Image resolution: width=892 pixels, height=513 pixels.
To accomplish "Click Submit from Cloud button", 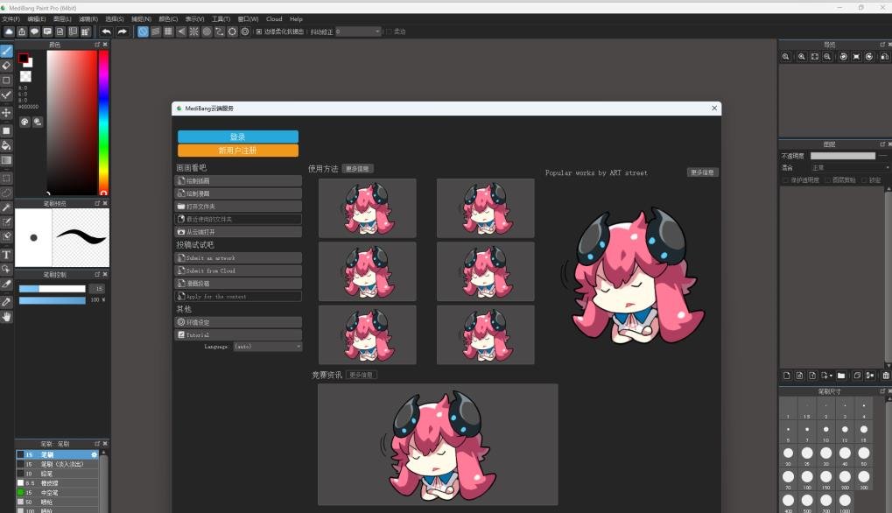I will coord(238,271).
